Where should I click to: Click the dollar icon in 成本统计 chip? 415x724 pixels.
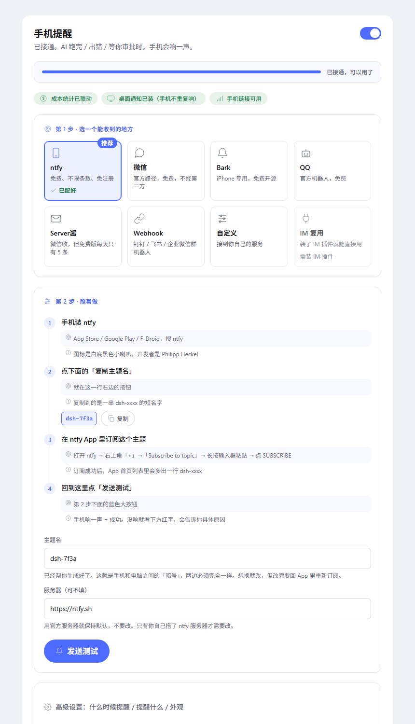43,98
